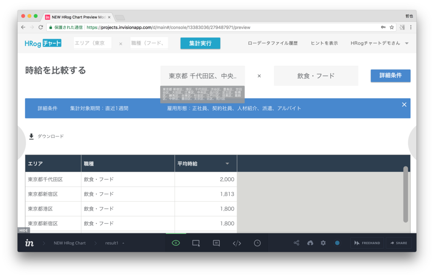The image size is (434, 277).
Task: Select 東京都港区 table cell
Action: pos(53,209)
